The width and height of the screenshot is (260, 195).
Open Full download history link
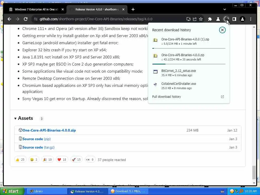pos(167,97)
